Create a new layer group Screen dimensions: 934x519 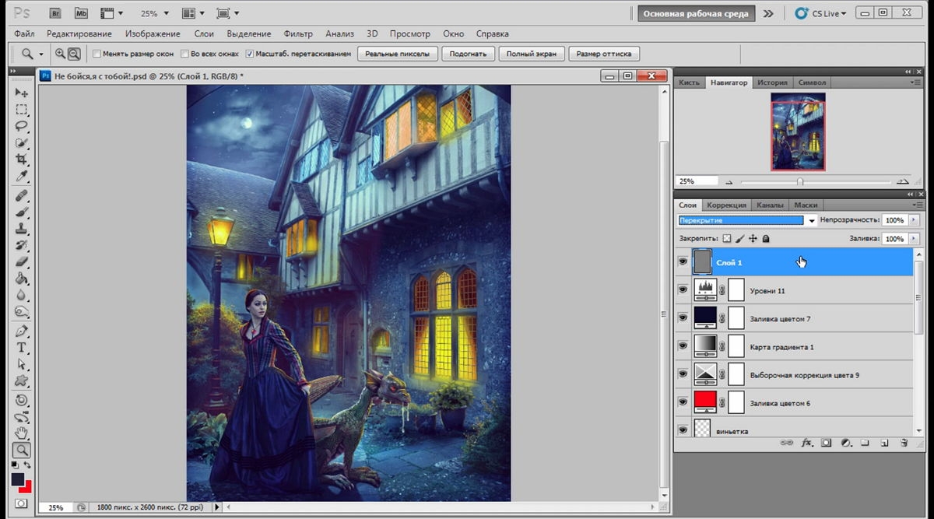865,443
